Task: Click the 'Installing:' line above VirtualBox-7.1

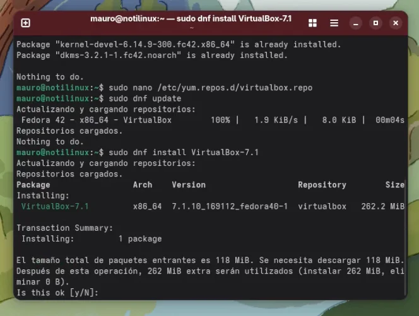Action: 43,196
